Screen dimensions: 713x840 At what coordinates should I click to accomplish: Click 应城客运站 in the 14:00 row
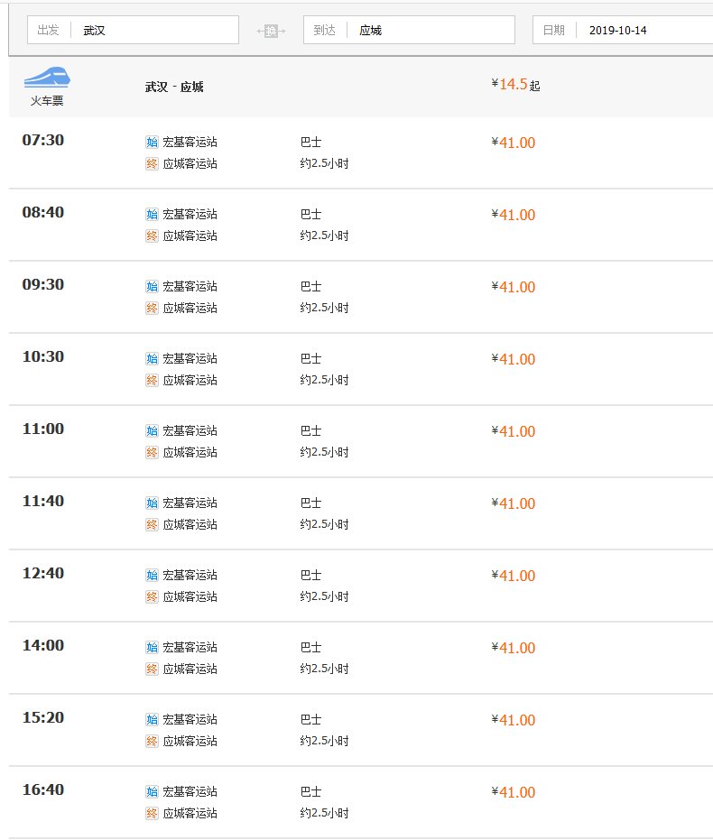point(190,669)
